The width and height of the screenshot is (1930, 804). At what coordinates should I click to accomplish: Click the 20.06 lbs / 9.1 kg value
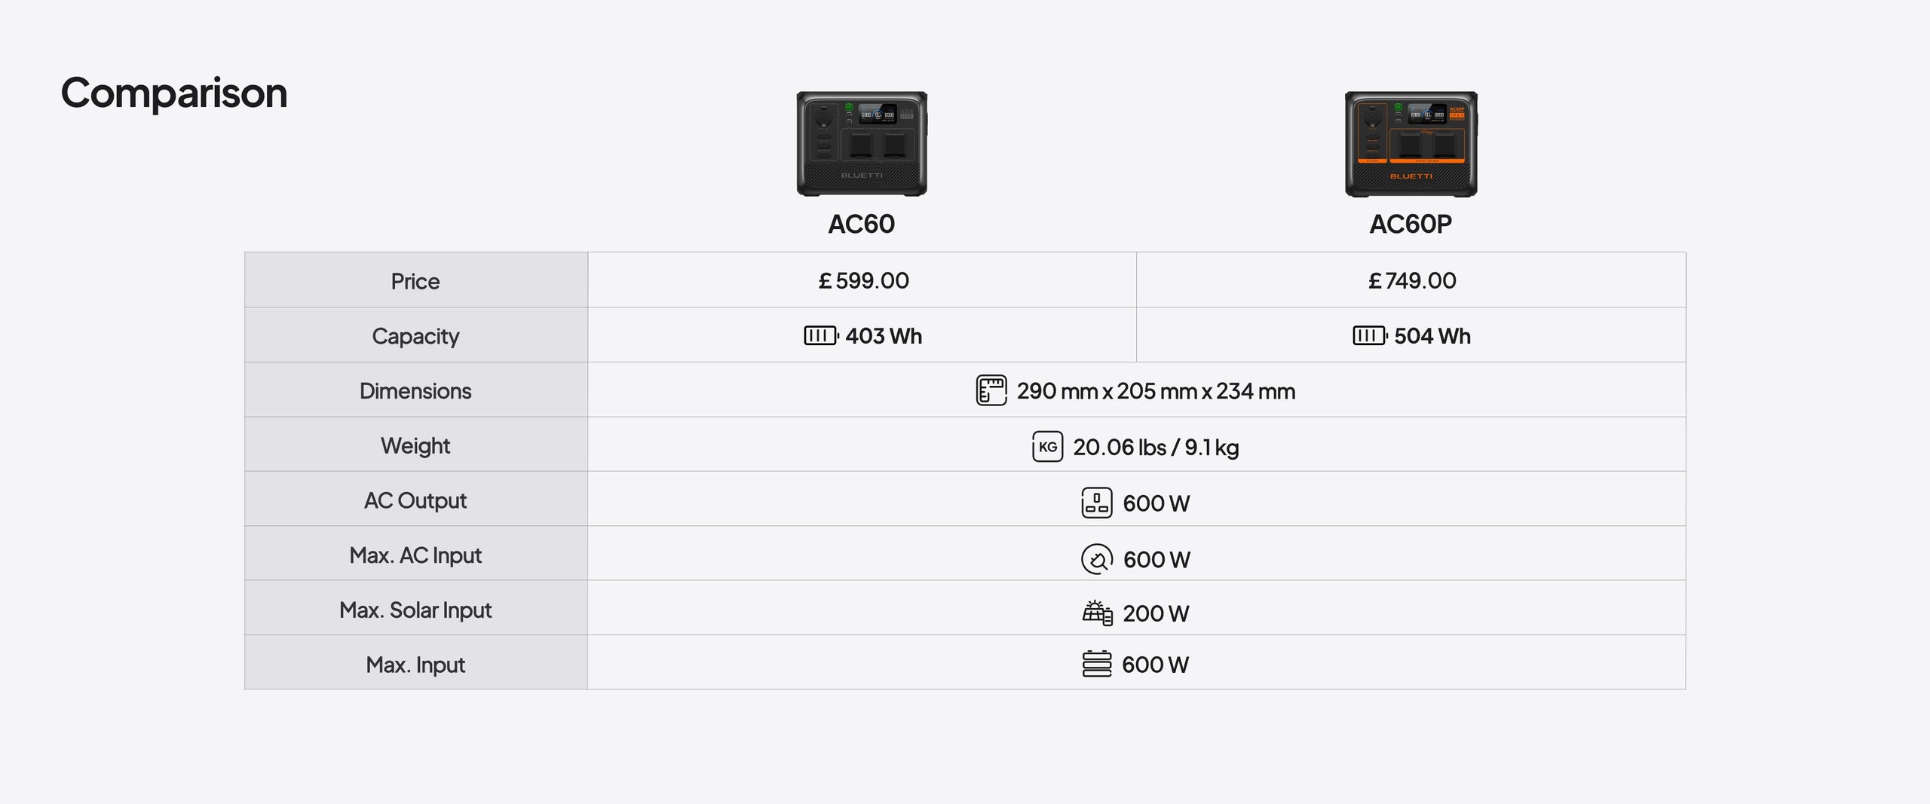[x=1156, y=447]
